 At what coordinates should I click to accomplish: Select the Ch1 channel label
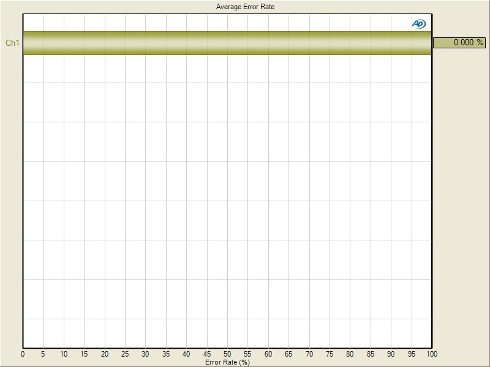click(12, 43)
